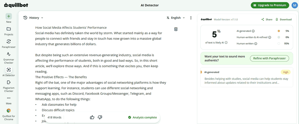Click Refine with Paraphraser button

270,58
